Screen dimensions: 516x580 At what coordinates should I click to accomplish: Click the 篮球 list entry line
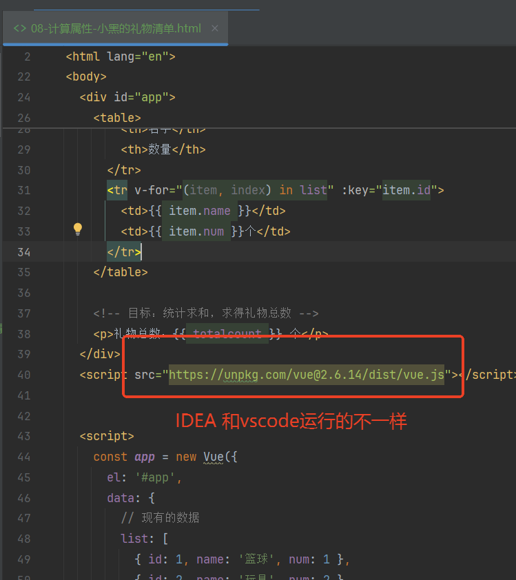[x=242, y=559]
